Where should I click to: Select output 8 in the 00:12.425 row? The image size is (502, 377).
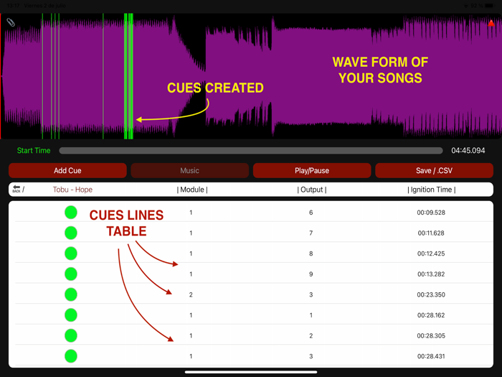[311, 253]
